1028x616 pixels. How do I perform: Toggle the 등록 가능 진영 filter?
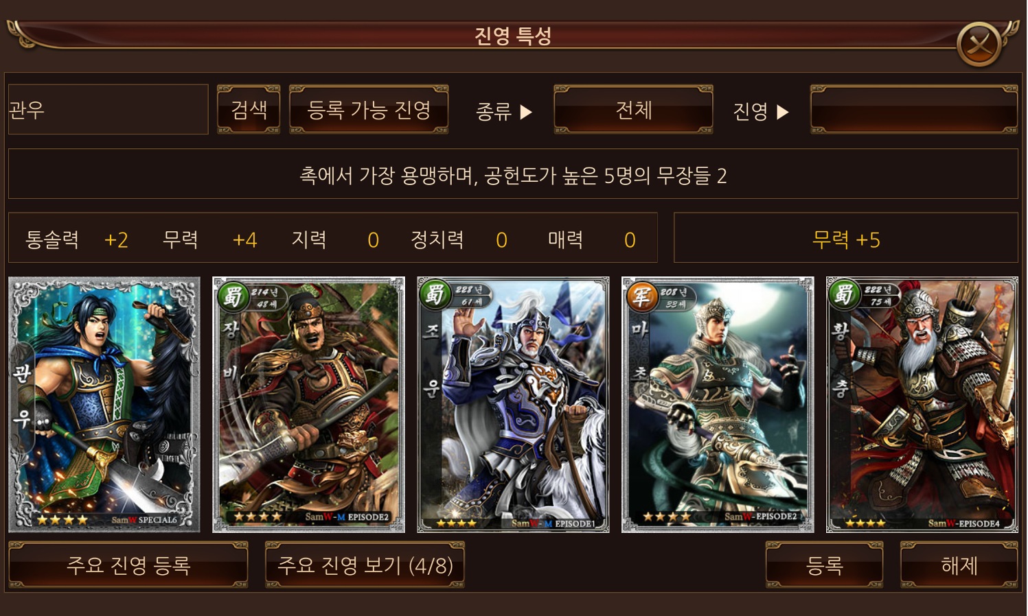pyautogui.click(x=369, y=110)
